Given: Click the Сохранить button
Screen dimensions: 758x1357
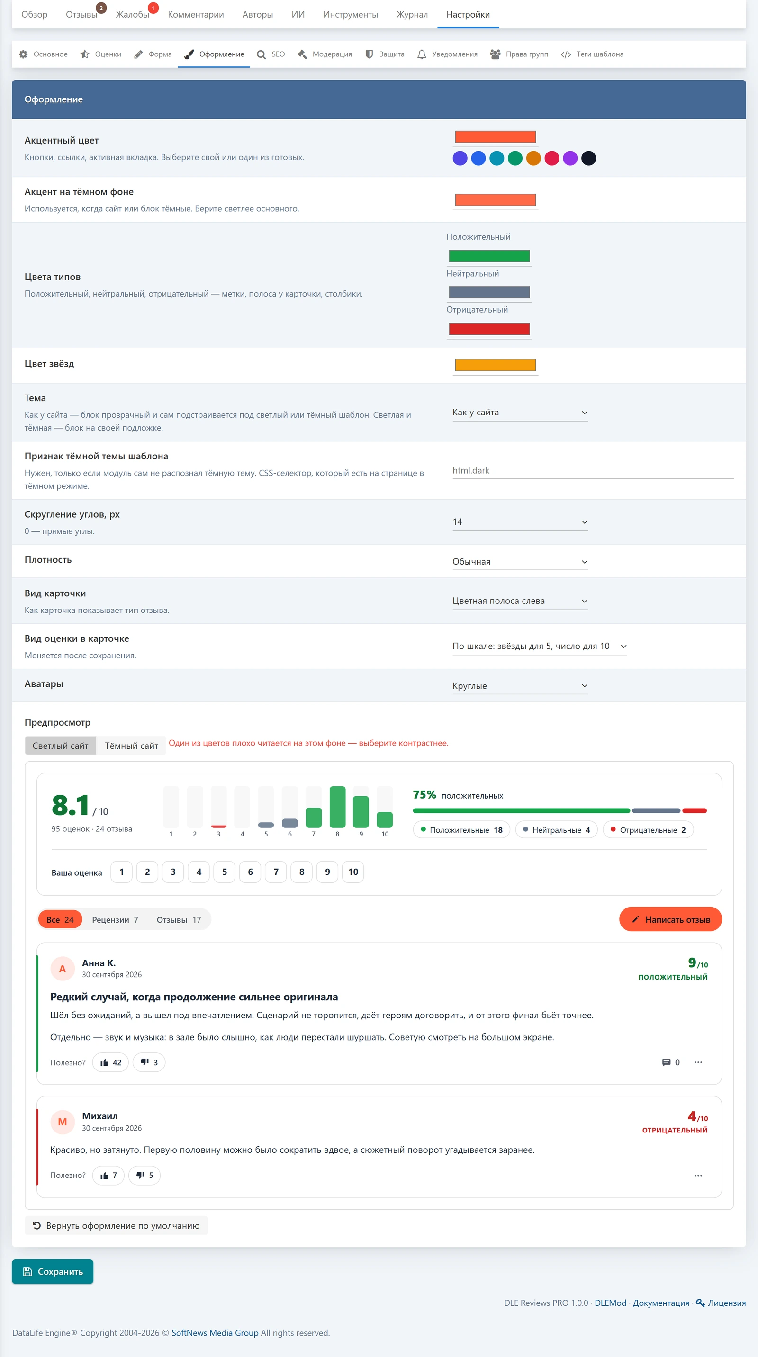Looking at the screenshot, I should pos(53,1271).
